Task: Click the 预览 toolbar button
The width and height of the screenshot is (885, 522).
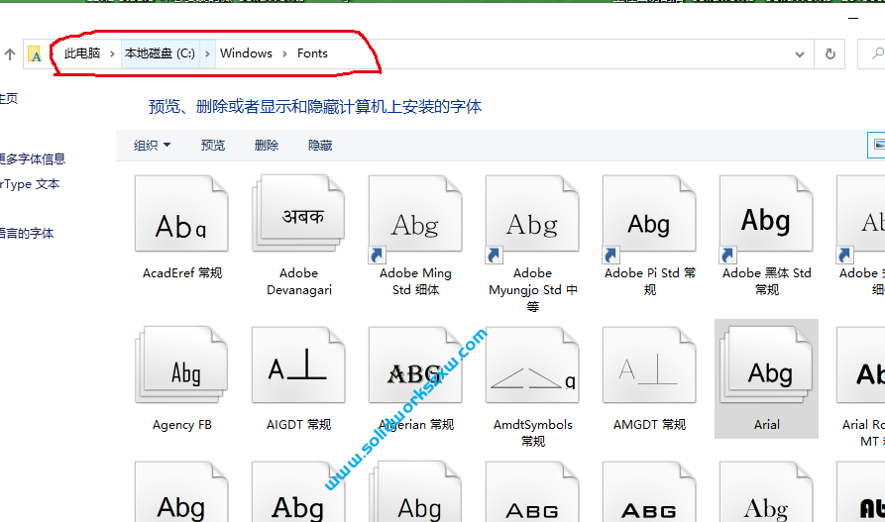Action: (x=213, y=146)
